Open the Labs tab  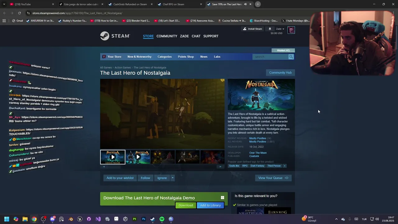coord(217,57)
